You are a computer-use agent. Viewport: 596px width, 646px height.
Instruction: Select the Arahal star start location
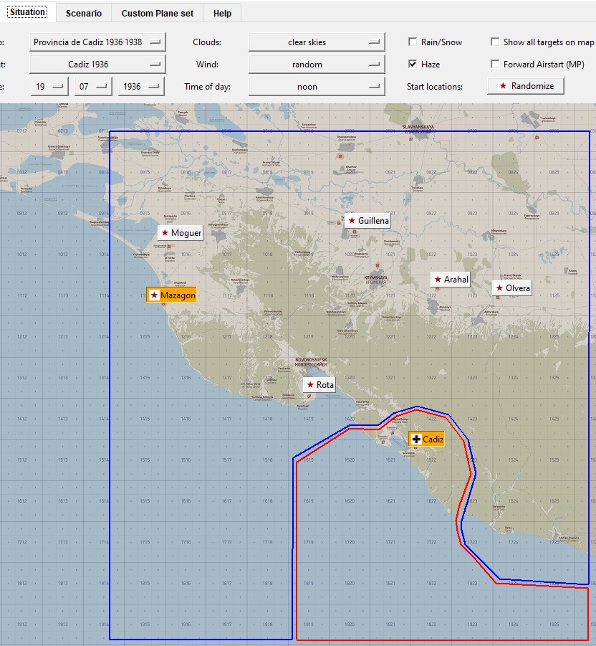[451, 280]
